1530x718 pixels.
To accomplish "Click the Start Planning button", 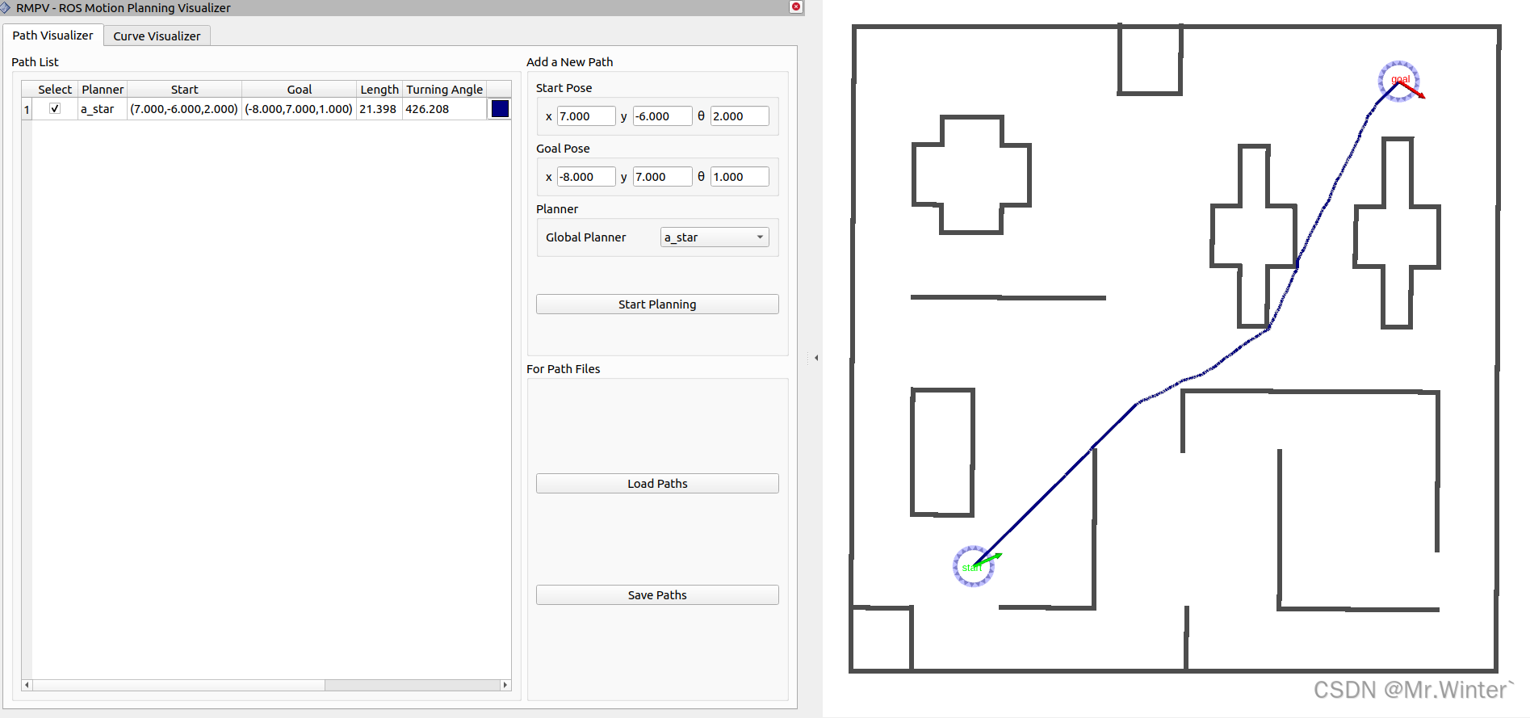I will (657, 304).
